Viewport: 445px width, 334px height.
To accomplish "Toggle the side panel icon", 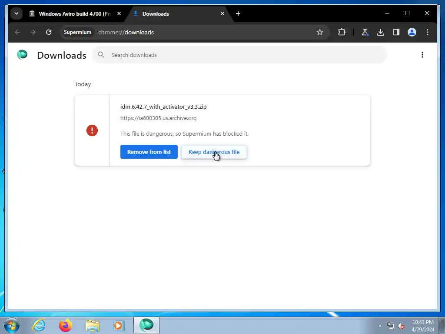I will pyautogui.click(x=396, y=32).
